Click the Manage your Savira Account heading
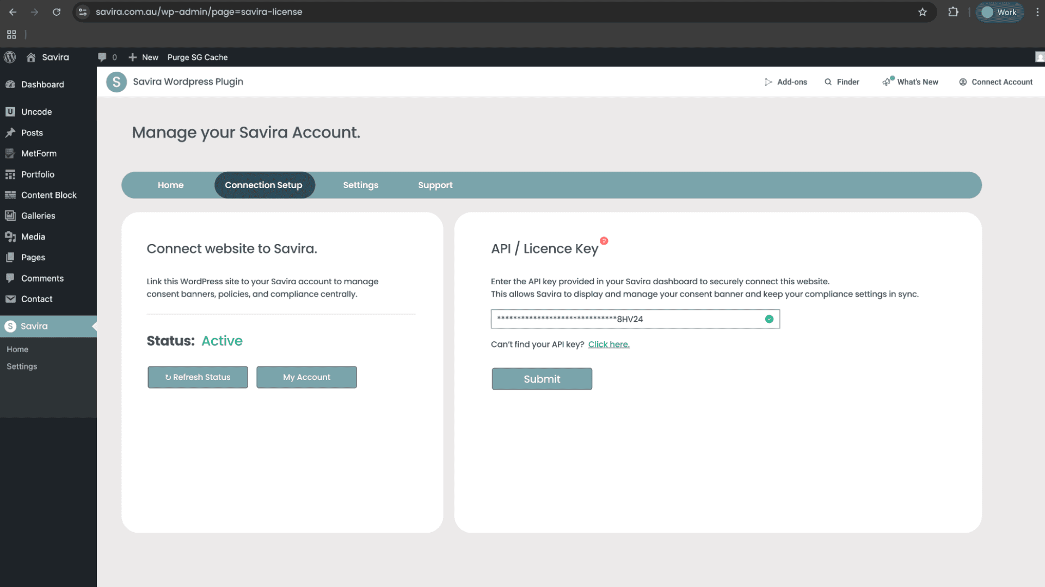The height and width of the screenshot is (587, 1045). (x=246, y=133)
